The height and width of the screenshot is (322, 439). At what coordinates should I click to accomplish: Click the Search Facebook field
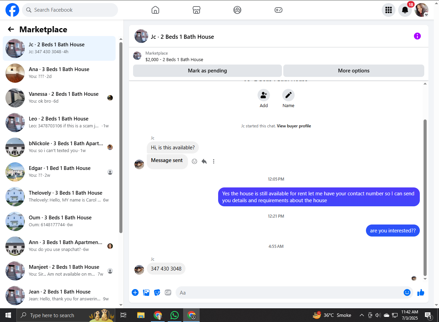[70, 10]
